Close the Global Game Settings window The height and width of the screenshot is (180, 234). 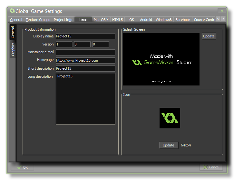[x=221, y=11]
